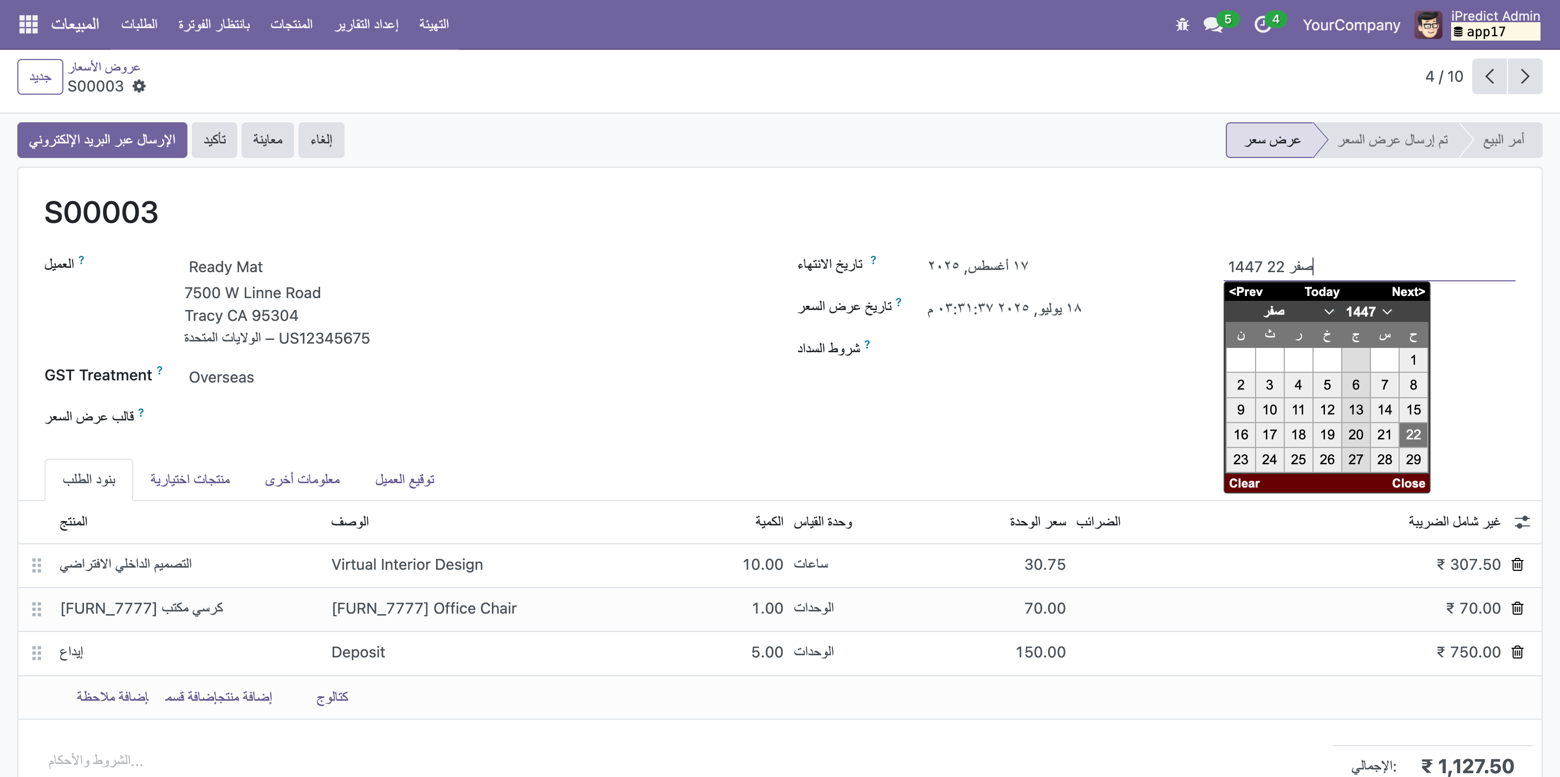Expand the Hijri month dropdown صفر
The width and height of the screenshot is (1560, 777).
coord(1297,312)
